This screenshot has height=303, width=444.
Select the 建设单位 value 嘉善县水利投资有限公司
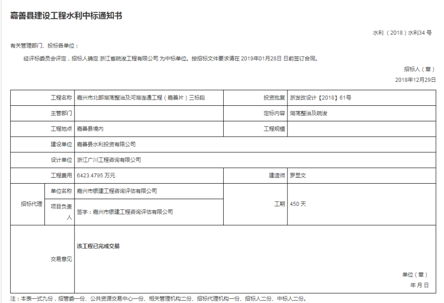pos(106,144)
